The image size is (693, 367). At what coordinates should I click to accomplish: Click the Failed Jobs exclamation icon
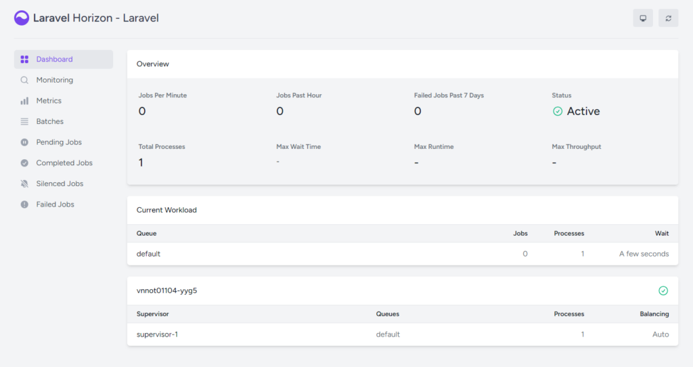pyautogui.click(x=24, y=204)
